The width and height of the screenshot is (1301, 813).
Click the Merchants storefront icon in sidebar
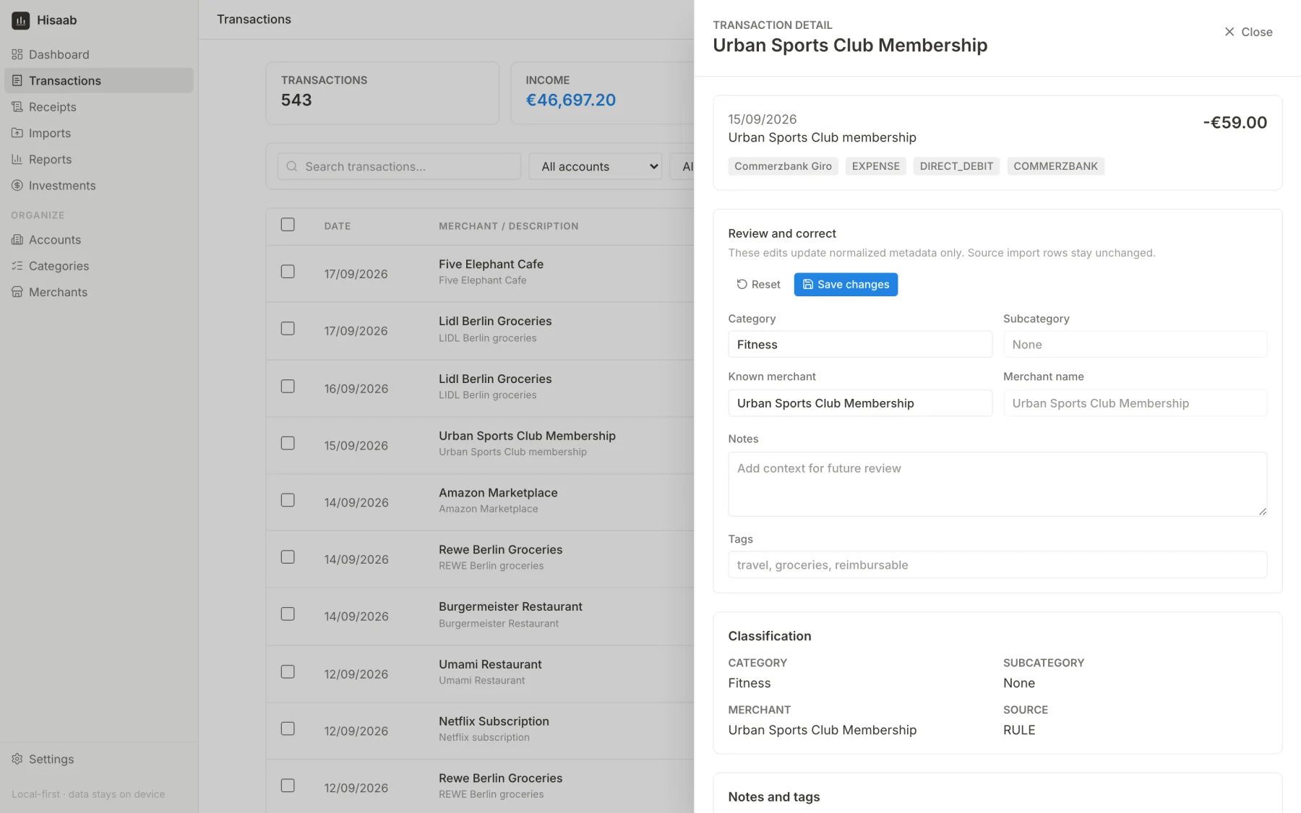coord(17,292)
